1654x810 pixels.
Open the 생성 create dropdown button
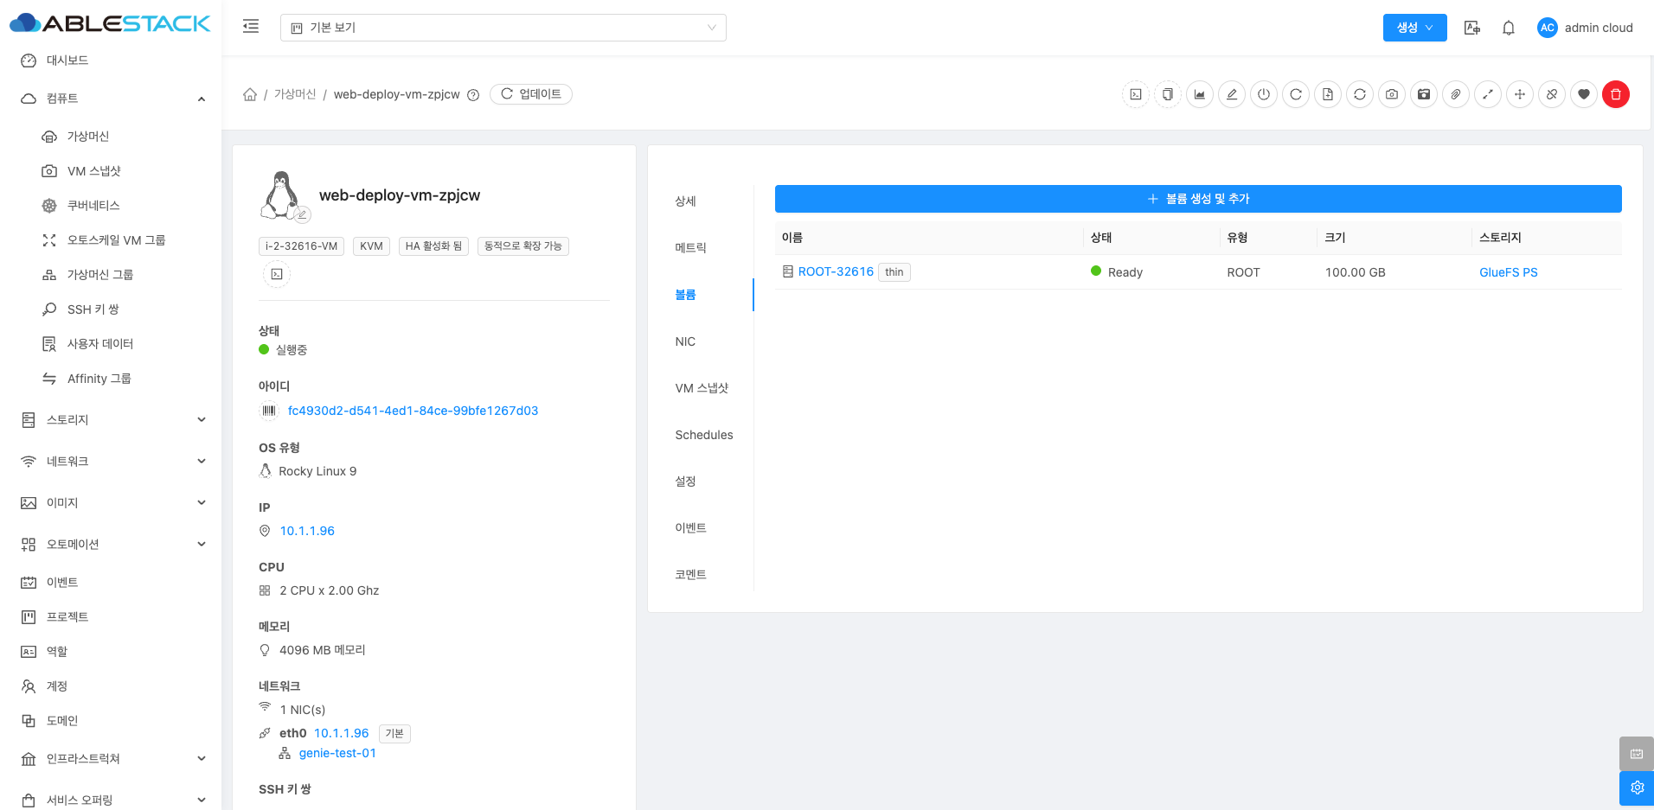[x=1414, y=28]
